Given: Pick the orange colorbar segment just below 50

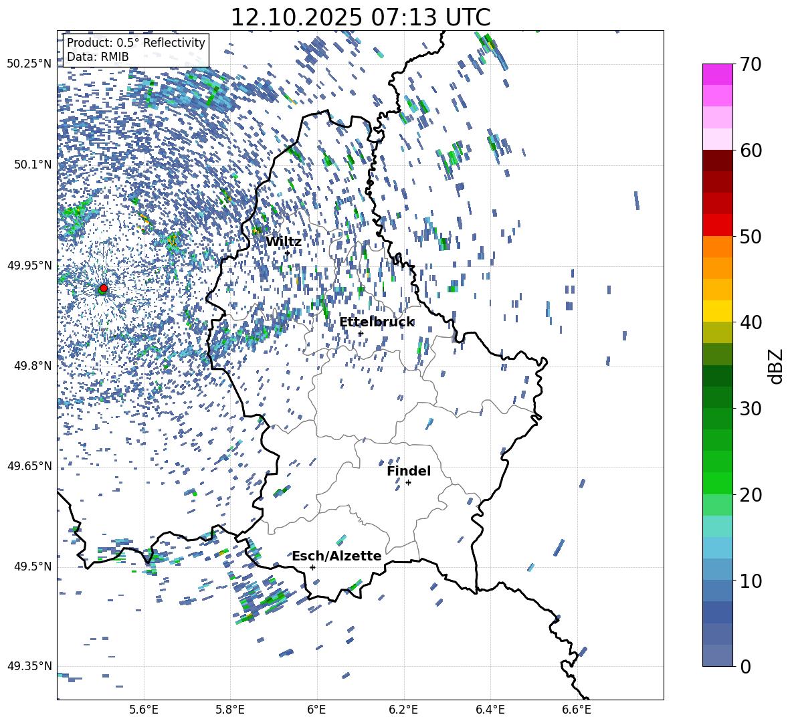Looking at the screenshot, I should pyautogui.click(x=718, y=247).
